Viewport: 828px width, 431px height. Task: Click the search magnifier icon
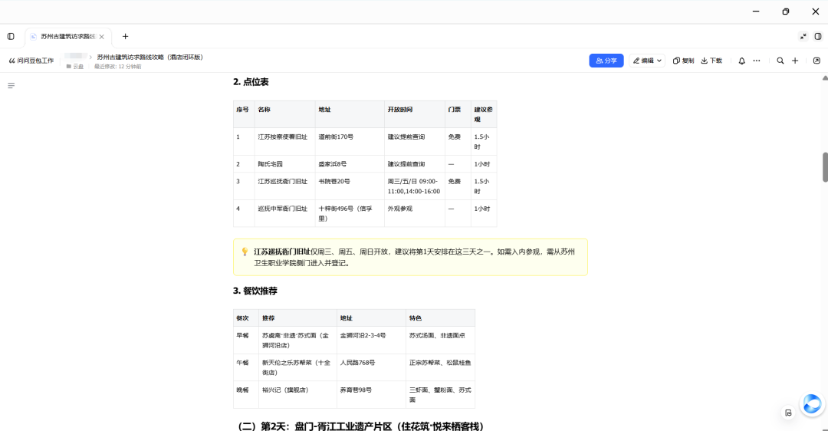780,61
